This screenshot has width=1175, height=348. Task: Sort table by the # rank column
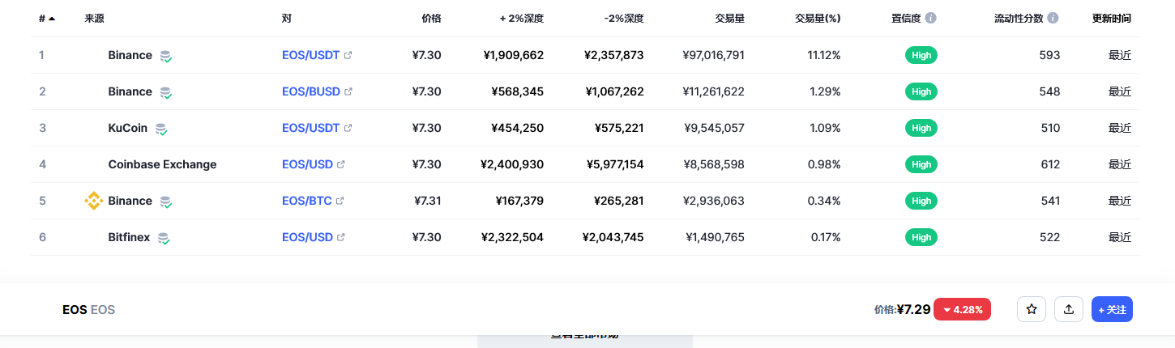pos(47,18)
